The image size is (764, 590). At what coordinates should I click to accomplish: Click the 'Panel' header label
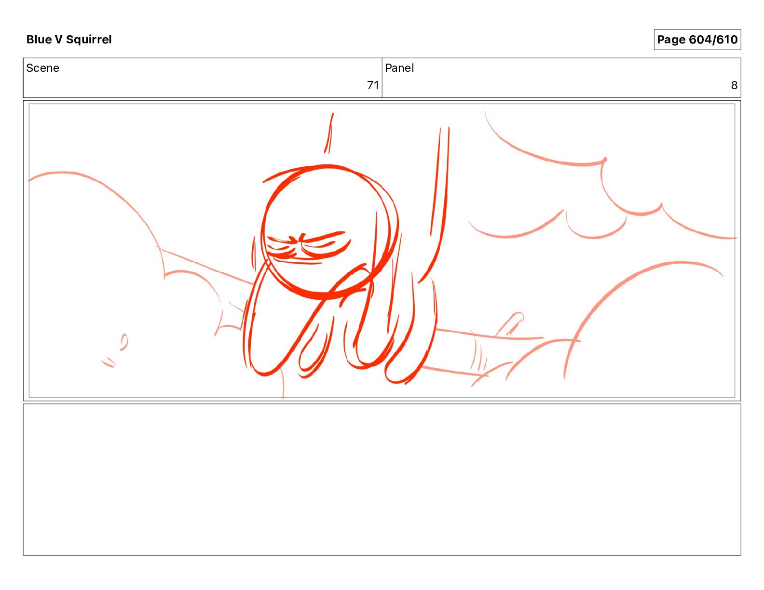(399, 68)
